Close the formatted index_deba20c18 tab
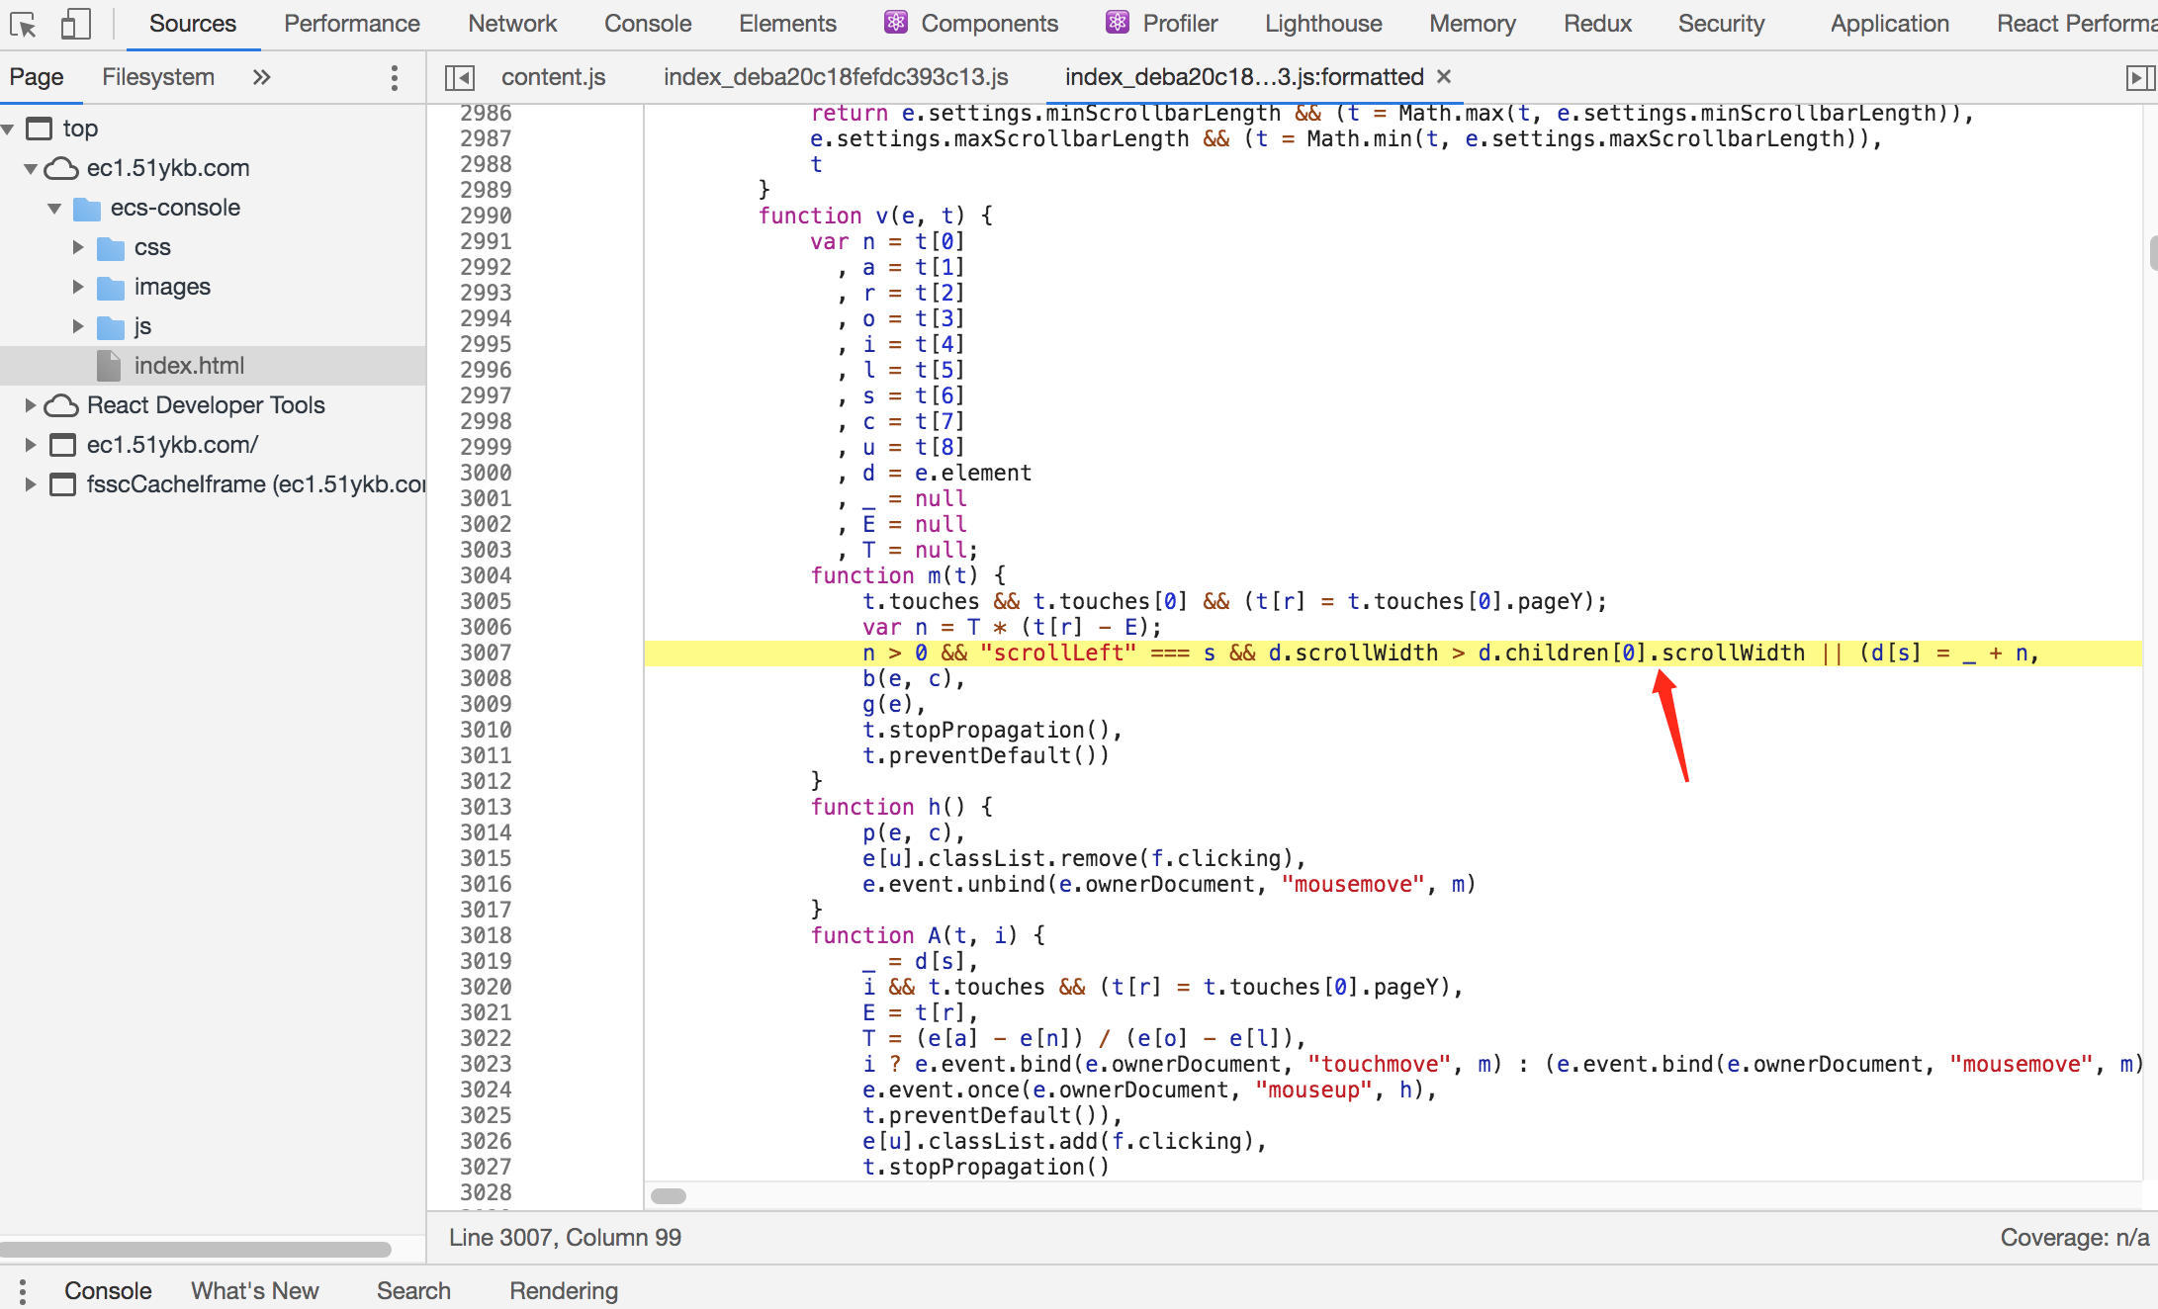 pyautogui.click(x=1443, y=76)
